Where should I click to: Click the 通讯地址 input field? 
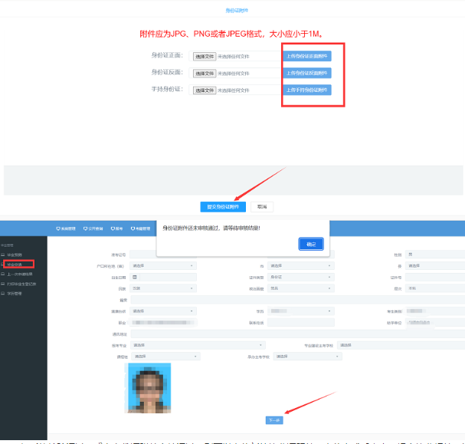[x=298, y=334]
